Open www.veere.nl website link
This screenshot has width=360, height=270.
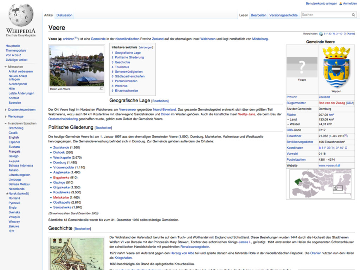328,166
